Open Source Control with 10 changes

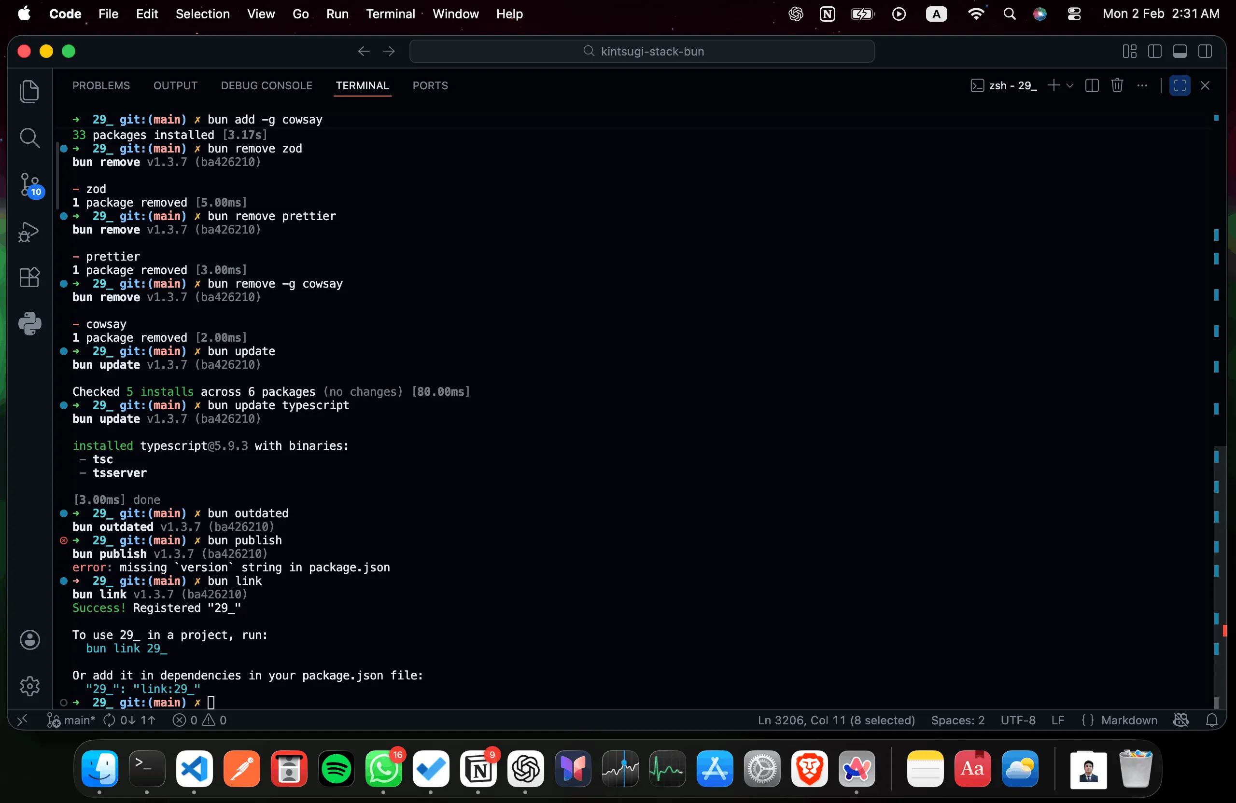[x=30, y=185]
